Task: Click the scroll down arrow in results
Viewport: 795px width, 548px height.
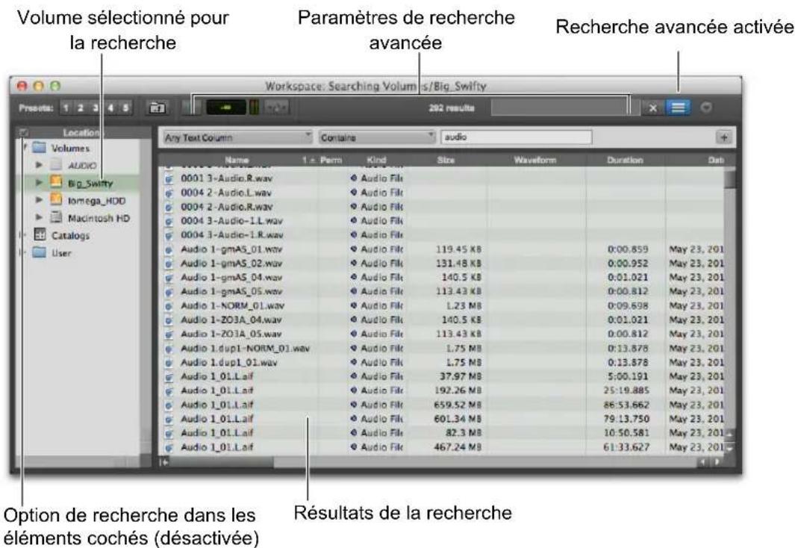Action: click(x=729, y=448)
